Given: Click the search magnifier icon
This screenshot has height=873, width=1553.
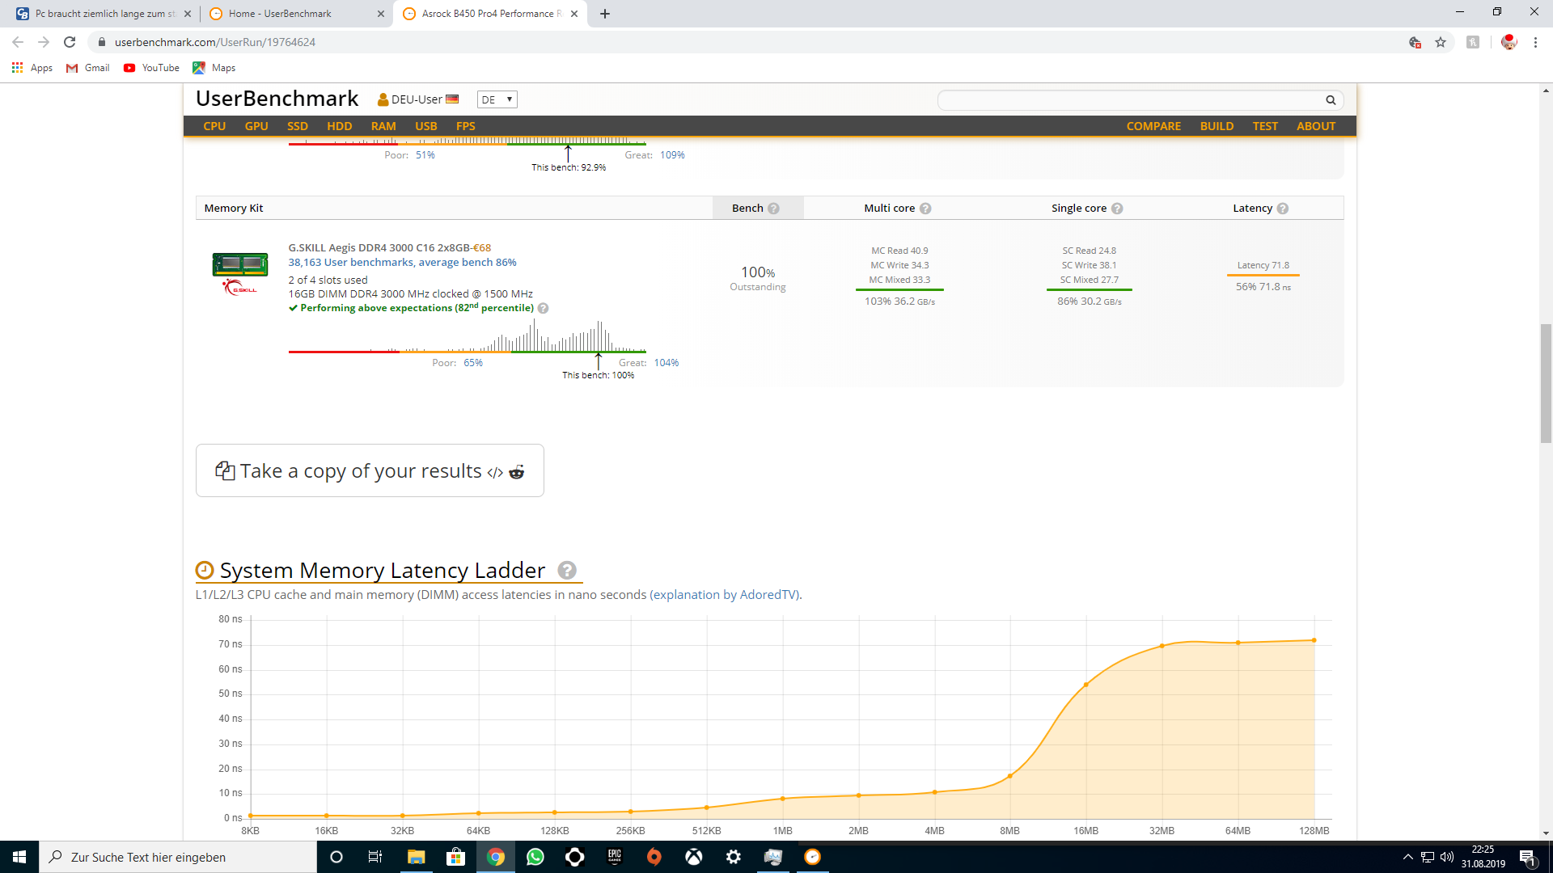Looking at the screenshot, I should [1331, 100].
